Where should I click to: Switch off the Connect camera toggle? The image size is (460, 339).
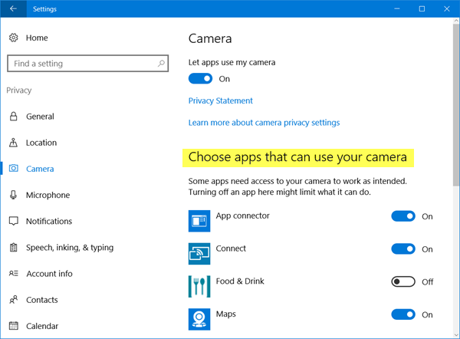point(403,249)
